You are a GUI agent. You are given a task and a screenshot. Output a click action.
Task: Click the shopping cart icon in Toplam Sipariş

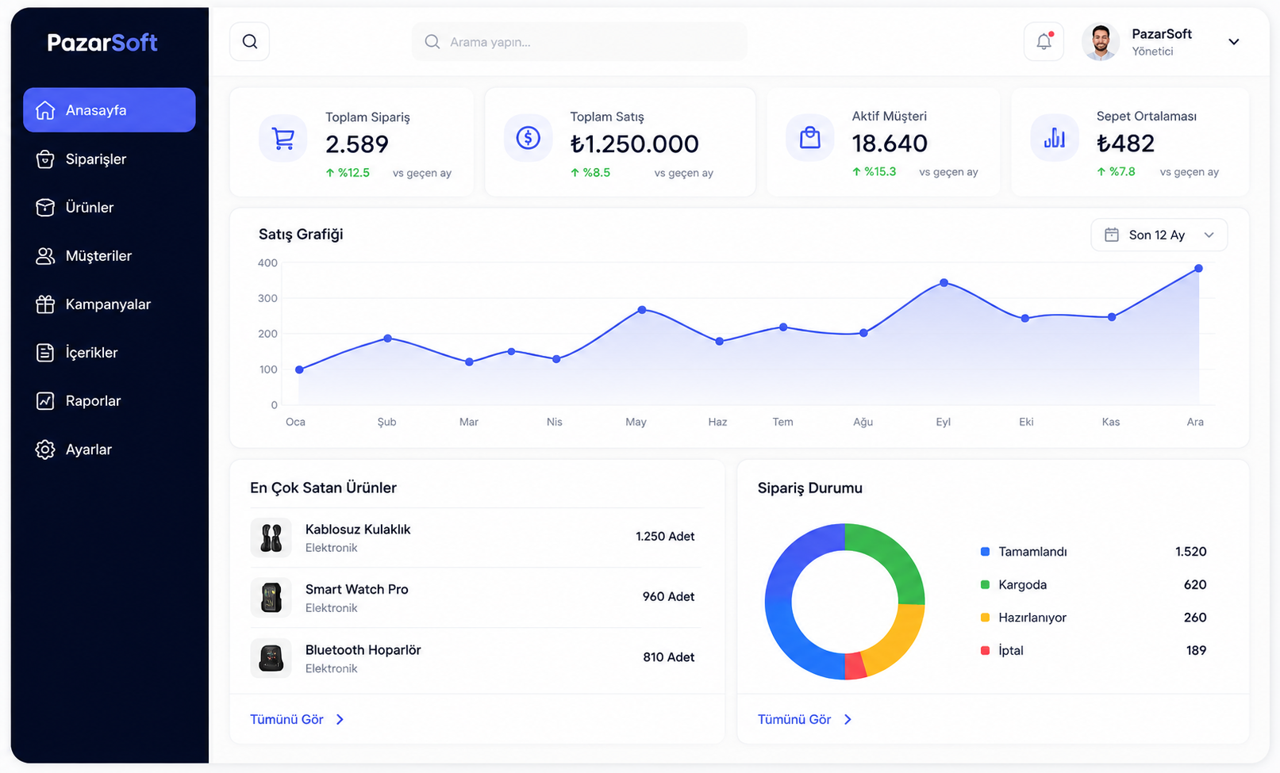tap(283, 138)
